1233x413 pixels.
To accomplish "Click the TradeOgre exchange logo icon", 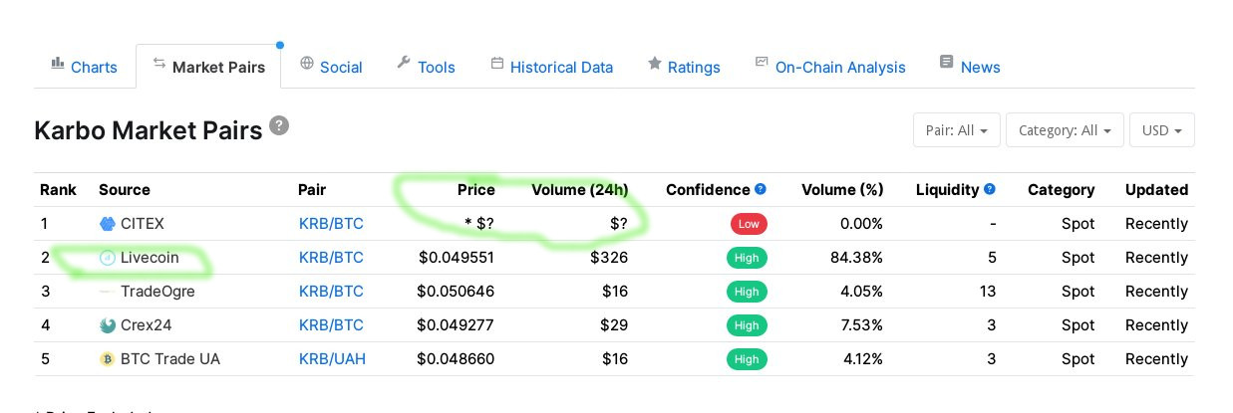I will point(107,292).
